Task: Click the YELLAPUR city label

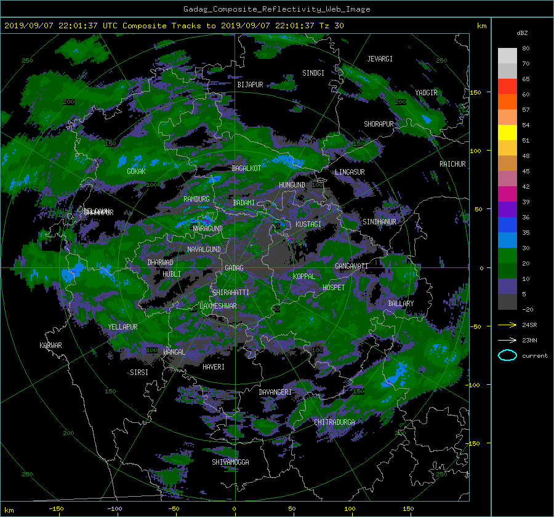Action: 122,327
